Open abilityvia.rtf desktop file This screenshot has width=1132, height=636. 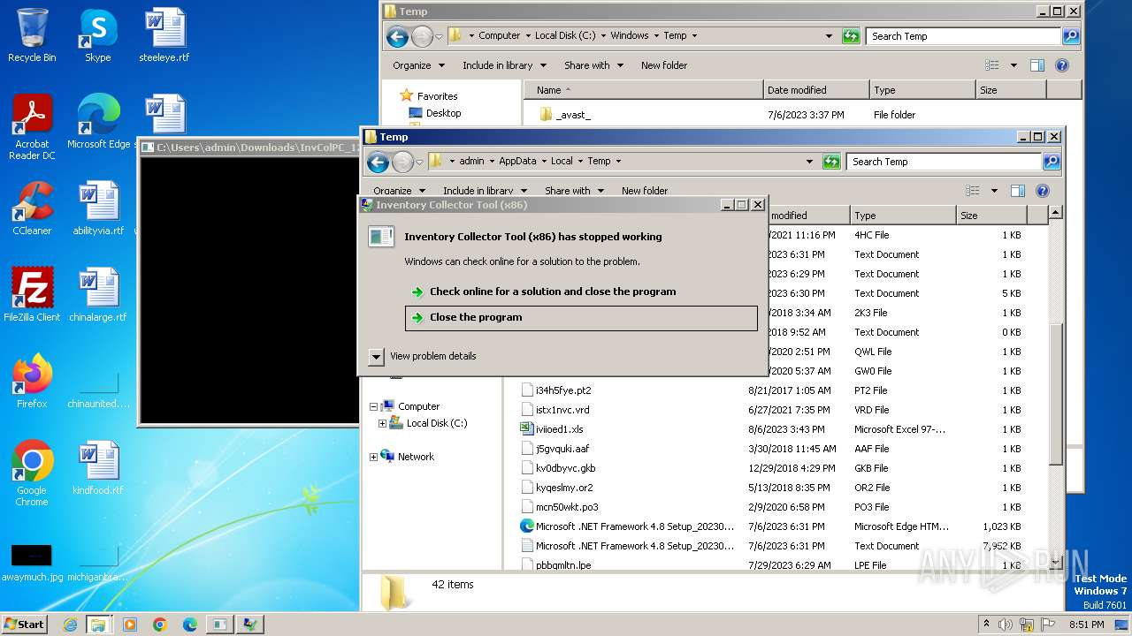tap(98, 208)
